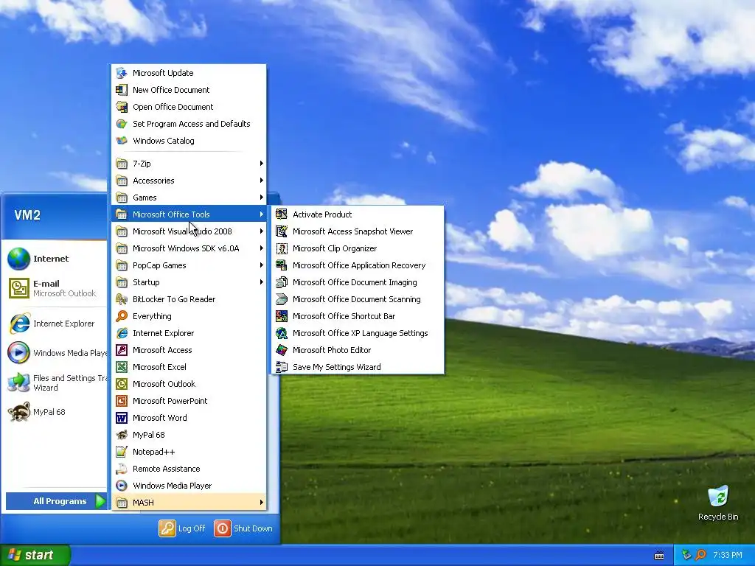The height and width of the screenshot is (566, 755).
Task: Click the Microsoft Office Document Imaging icon
Action: click(x=282, y=282)
